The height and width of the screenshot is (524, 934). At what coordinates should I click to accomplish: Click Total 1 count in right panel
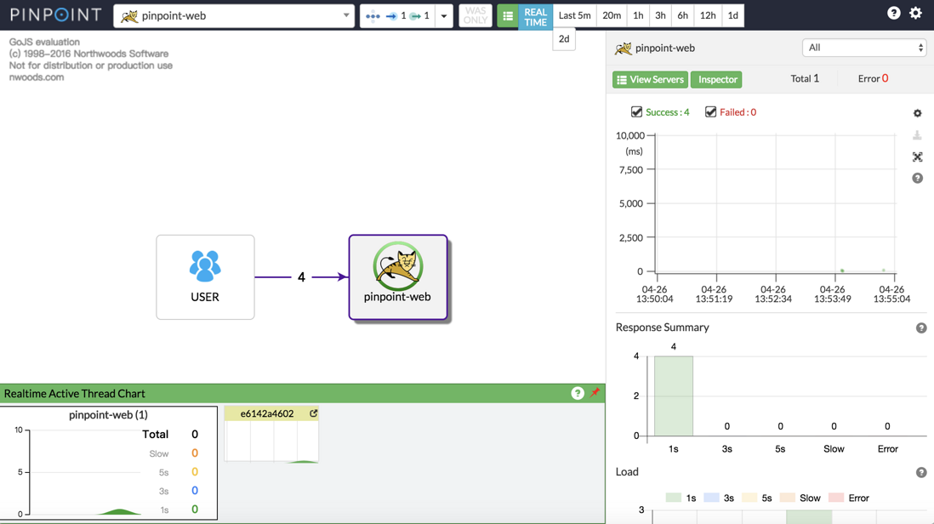tap(805, 78)
